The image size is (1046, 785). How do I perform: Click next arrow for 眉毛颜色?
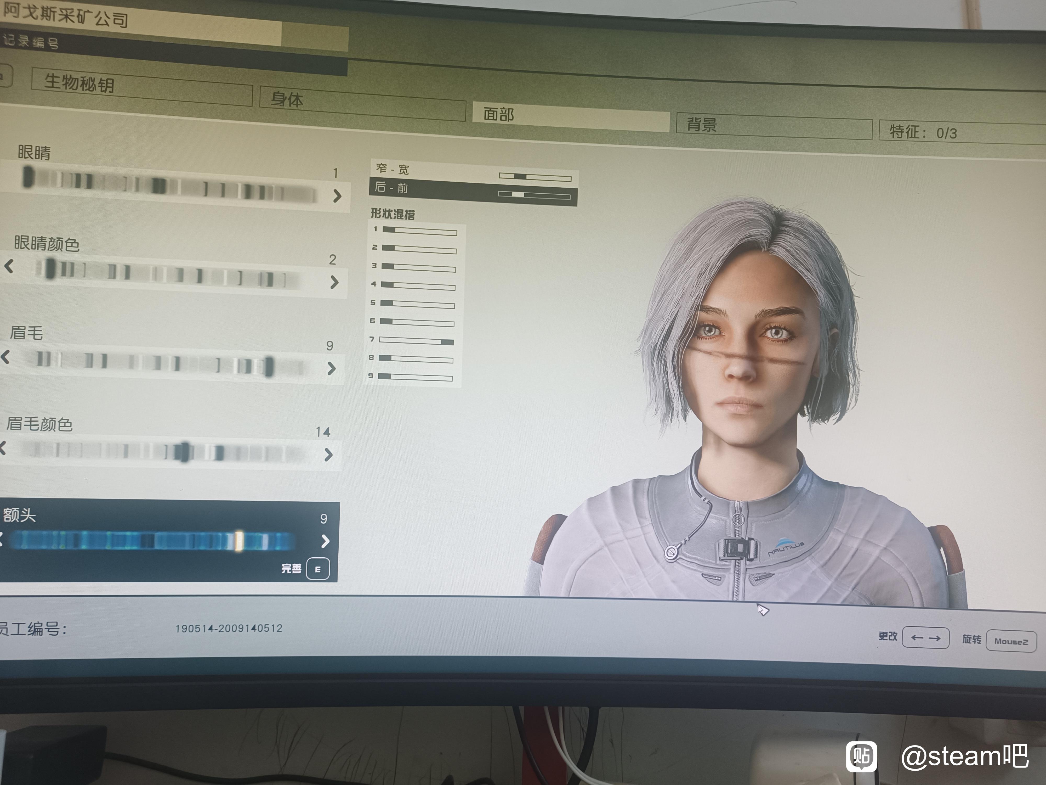329,455
